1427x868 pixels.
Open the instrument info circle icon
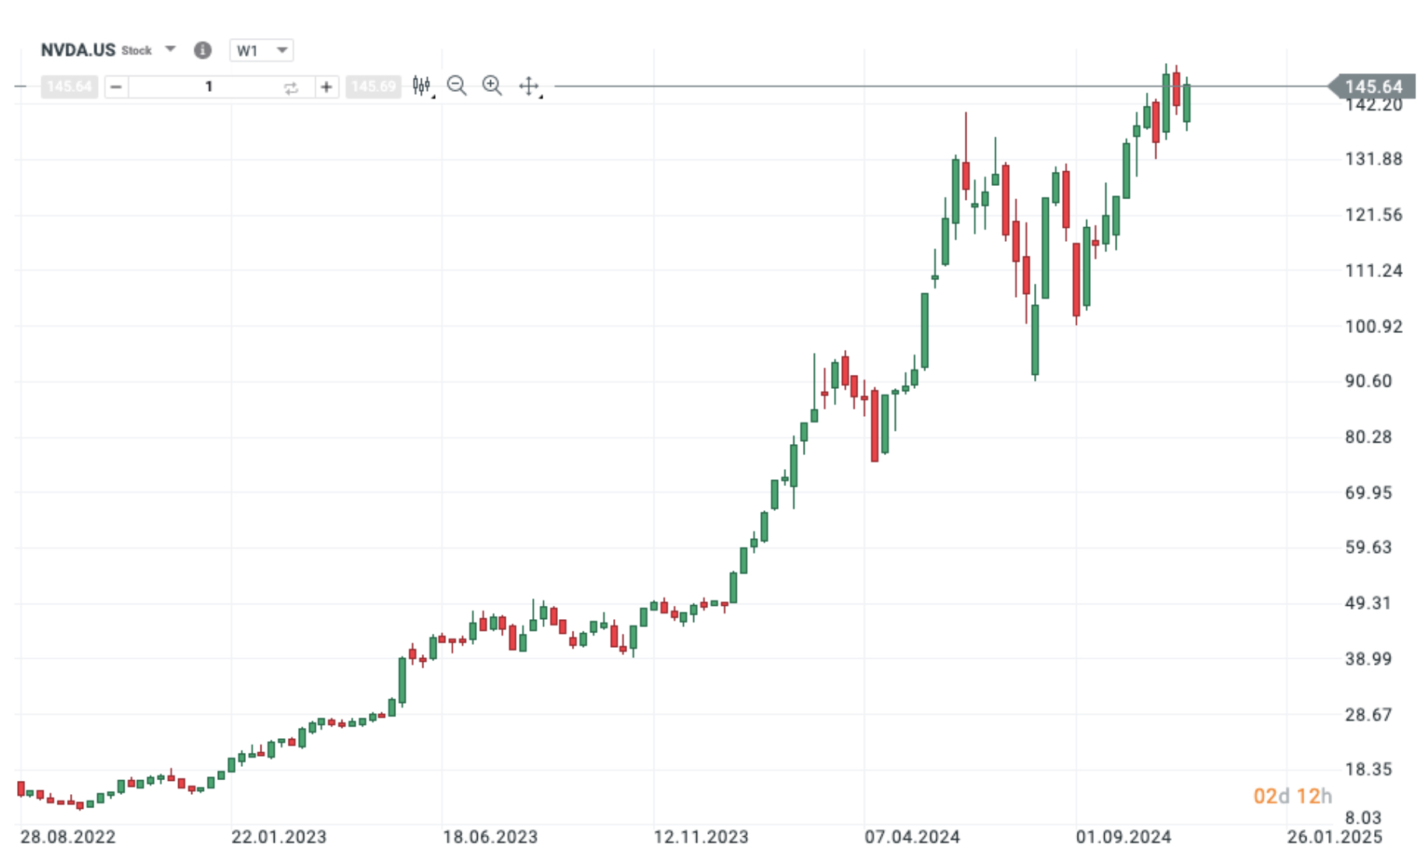tap(202, 51)
